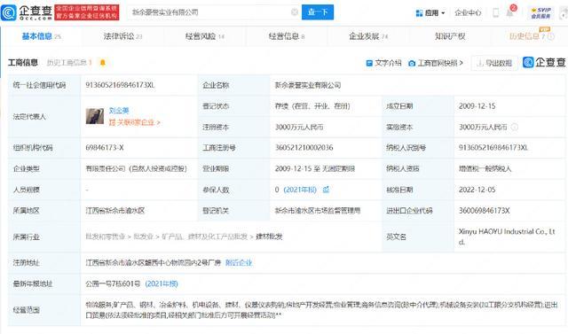Click the trend chart icon beside 参保人数 (2021年报)
This screenshot has width=568, height=334.
pyautogui.click(x=326, y=190)
